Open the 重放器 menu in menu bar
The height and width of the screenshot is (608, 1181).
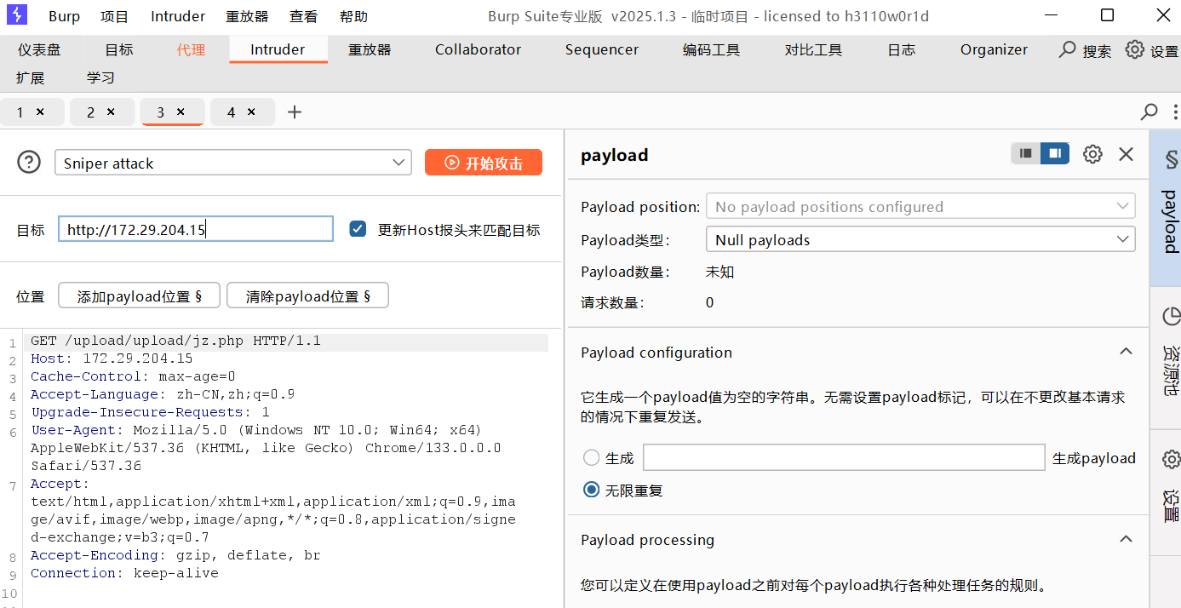(x=247, y=16)
